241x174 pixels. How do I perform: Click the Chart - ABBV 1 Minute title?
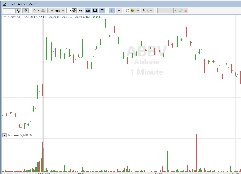(x=23, y=4)
